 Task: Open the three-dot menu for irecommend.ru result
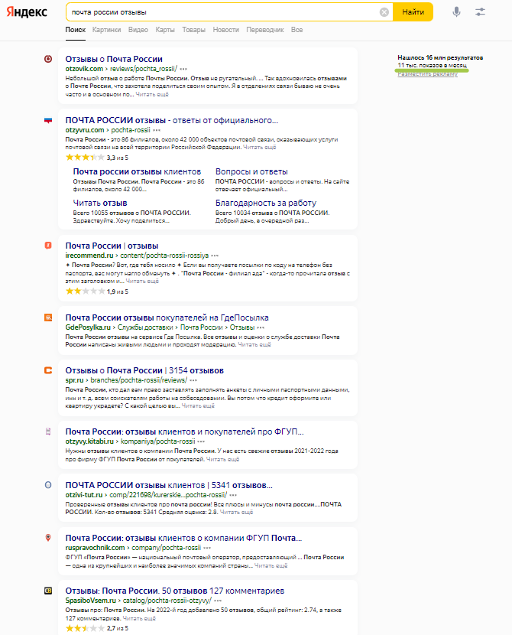coord(215,256)
